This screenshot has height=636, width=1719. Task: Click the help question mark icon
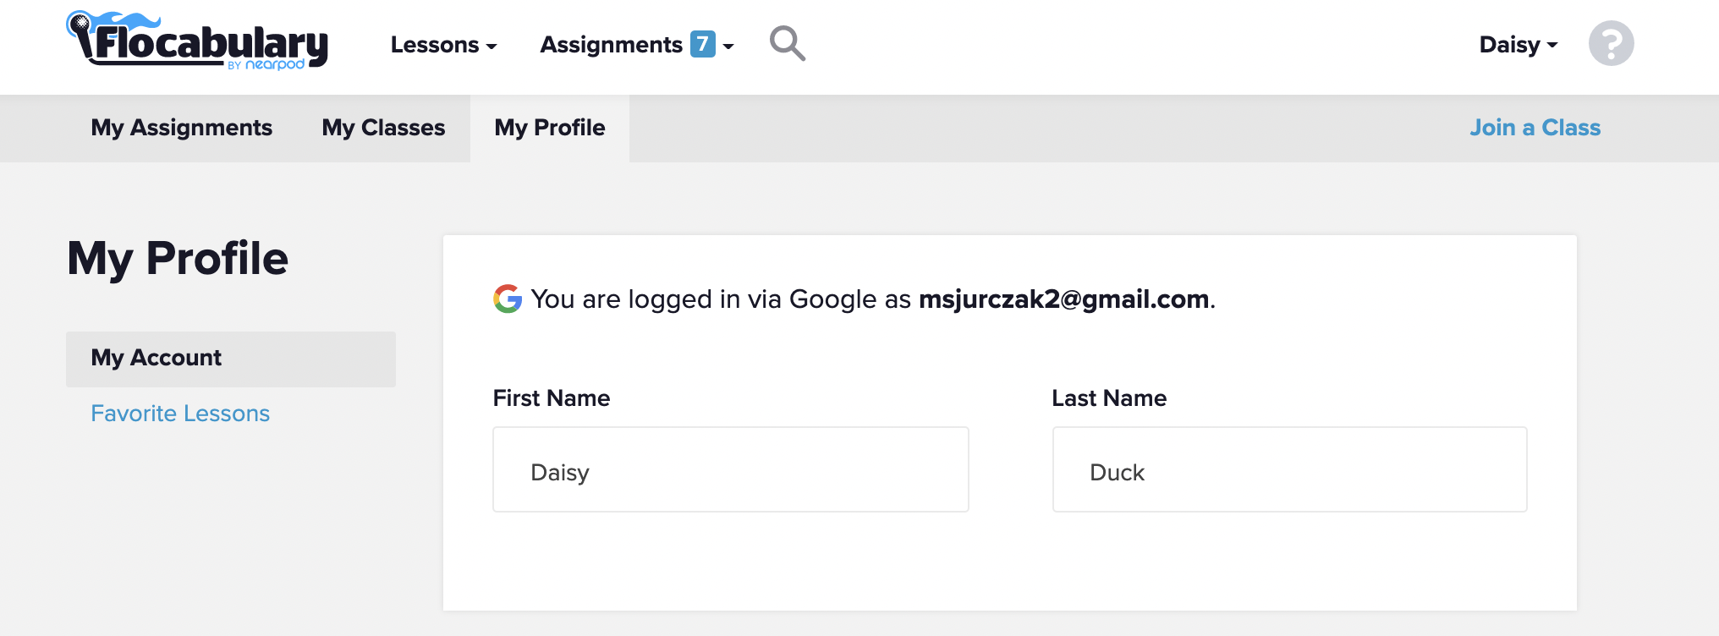coord(1611,43)
